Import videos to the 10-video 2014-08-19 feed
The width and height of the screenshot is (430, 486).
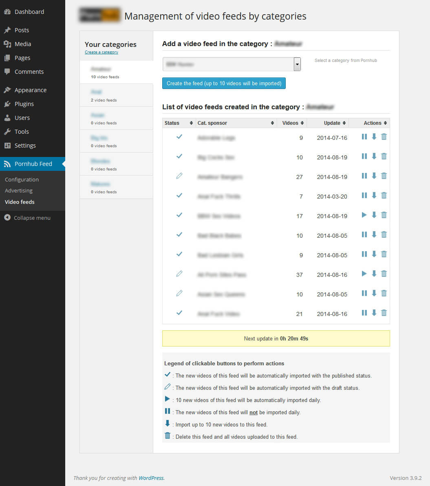coord(374,156)
